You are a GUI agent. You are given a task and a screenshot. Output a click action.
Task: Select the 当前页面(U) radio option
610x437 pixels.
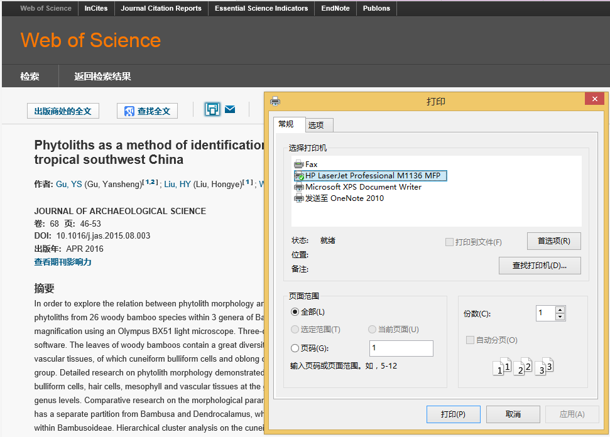coord(372,329)
